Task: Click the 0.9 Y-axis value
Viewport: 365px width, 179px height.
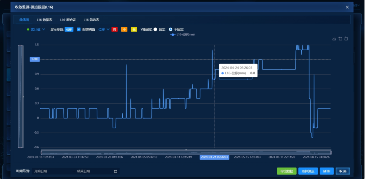Action: coord(37,74)
